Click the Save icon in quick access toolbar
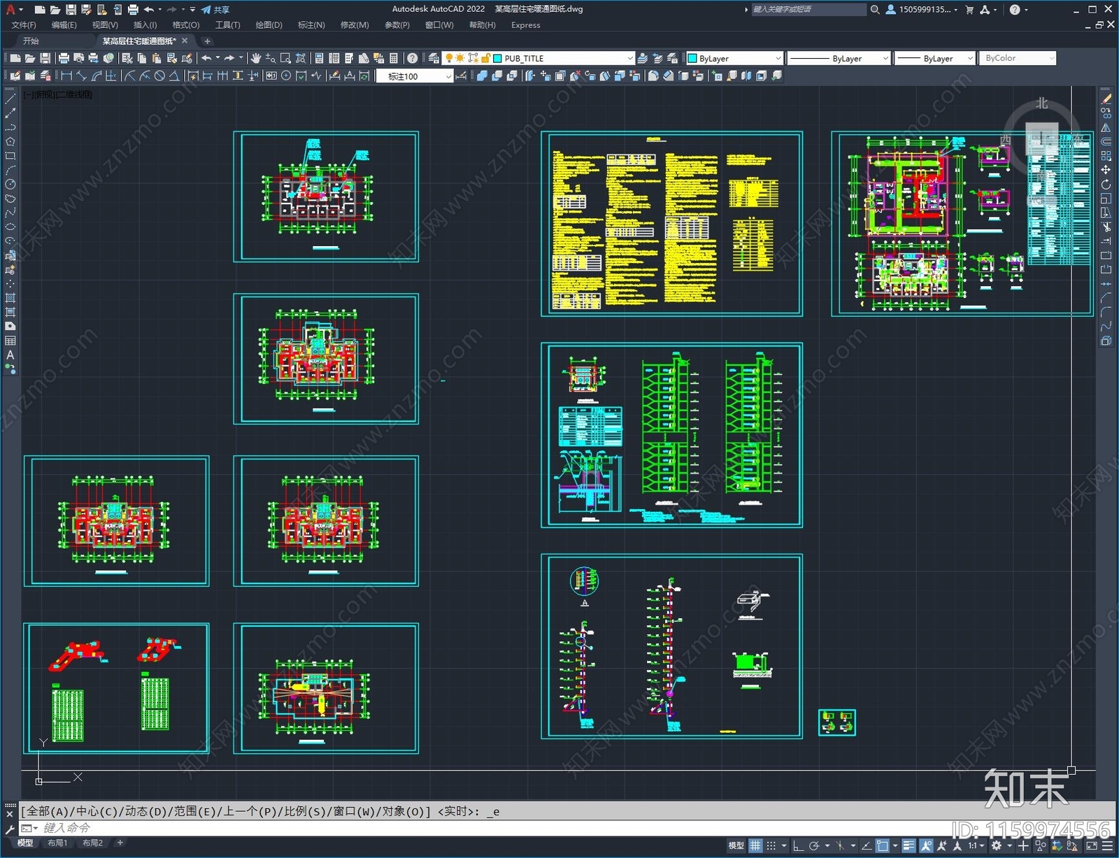This screenshot has width=1119, height=858. (71, 10)
